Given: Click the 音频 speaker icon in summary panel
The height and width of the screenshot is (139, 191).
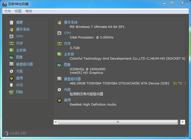Looking at the screenshot, I should [x=59, y=100].
